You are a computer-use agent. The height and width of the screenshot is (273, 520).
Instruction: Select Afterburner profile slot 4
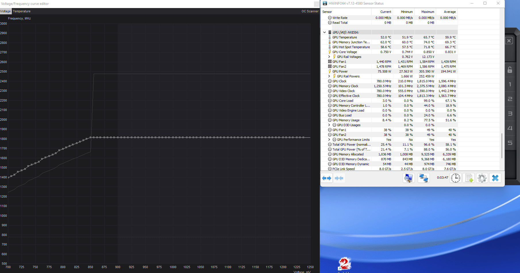click(510, 128)
